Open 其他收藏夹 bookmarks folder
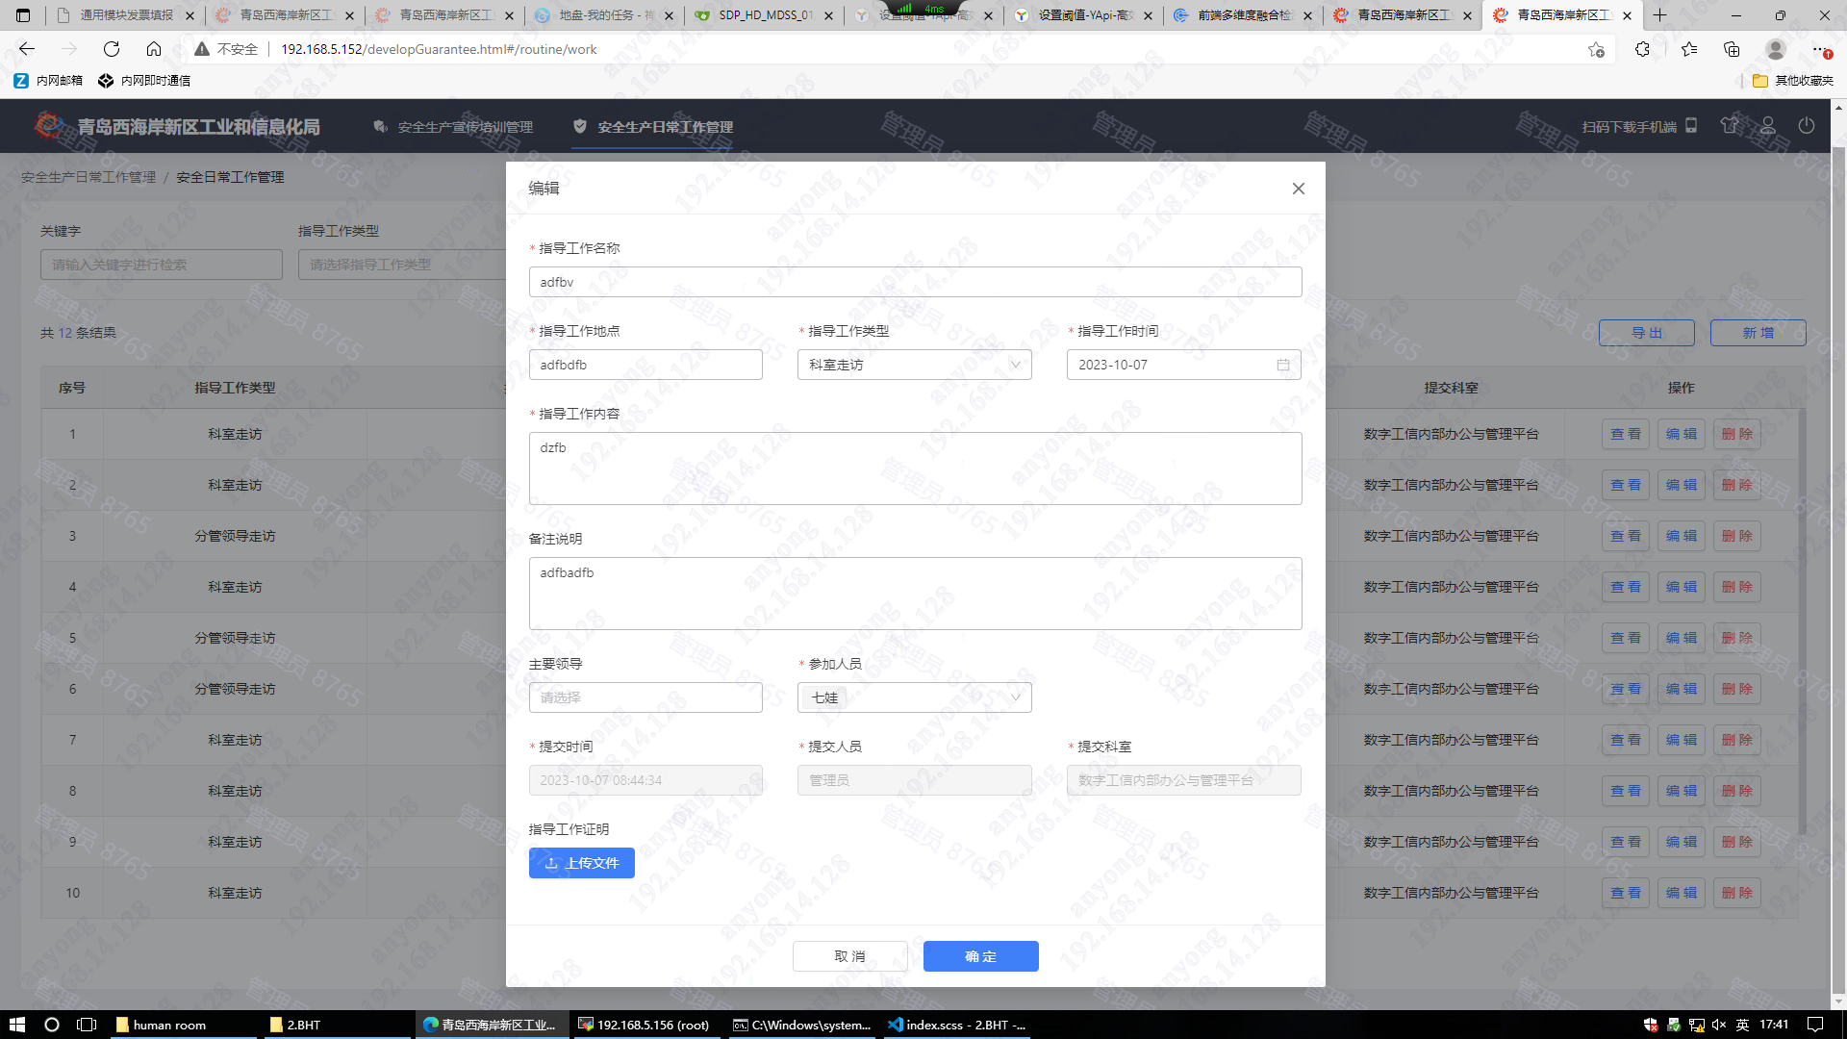The image size is (1847, 1039). pos(1793,81)
